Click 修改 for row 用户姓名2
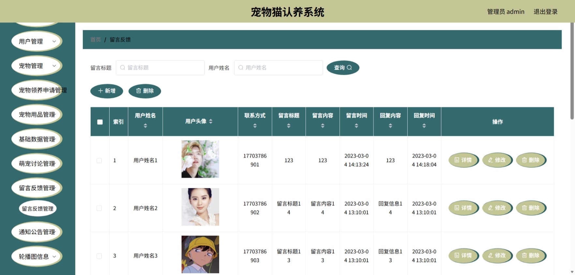This screenshot has height=275, width=575. [497, 208]
